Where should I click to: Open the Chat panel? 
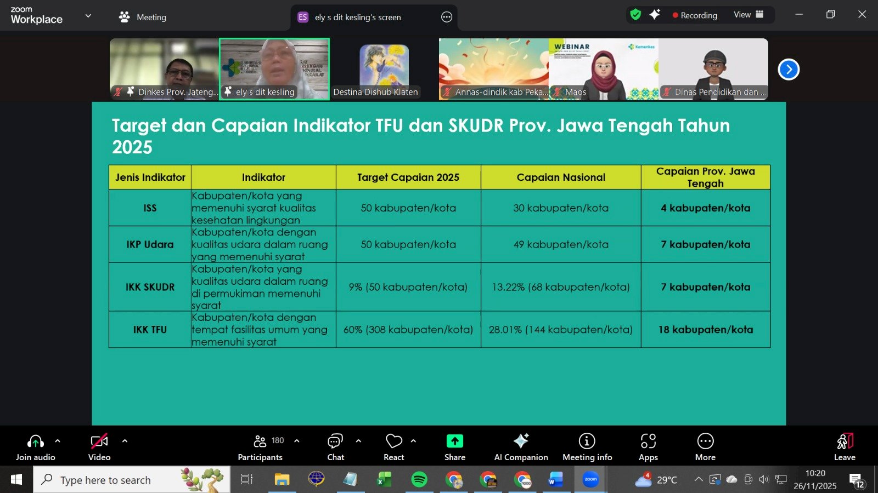click(335, 447)
